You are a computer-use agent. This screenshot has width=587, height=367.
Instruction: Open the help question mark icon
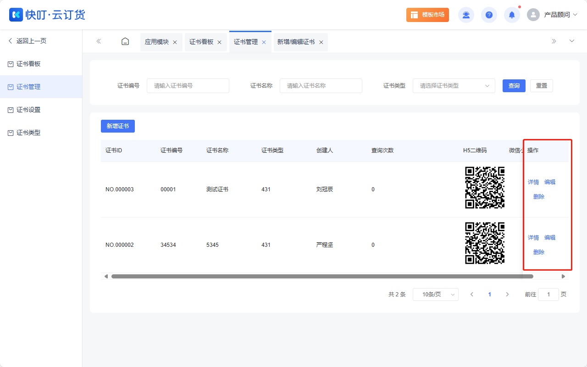pos(489,15)
